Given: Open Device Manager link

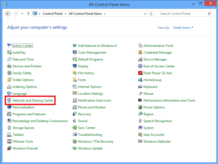Looking at the screenshot, I should click(x=155, y=59).
